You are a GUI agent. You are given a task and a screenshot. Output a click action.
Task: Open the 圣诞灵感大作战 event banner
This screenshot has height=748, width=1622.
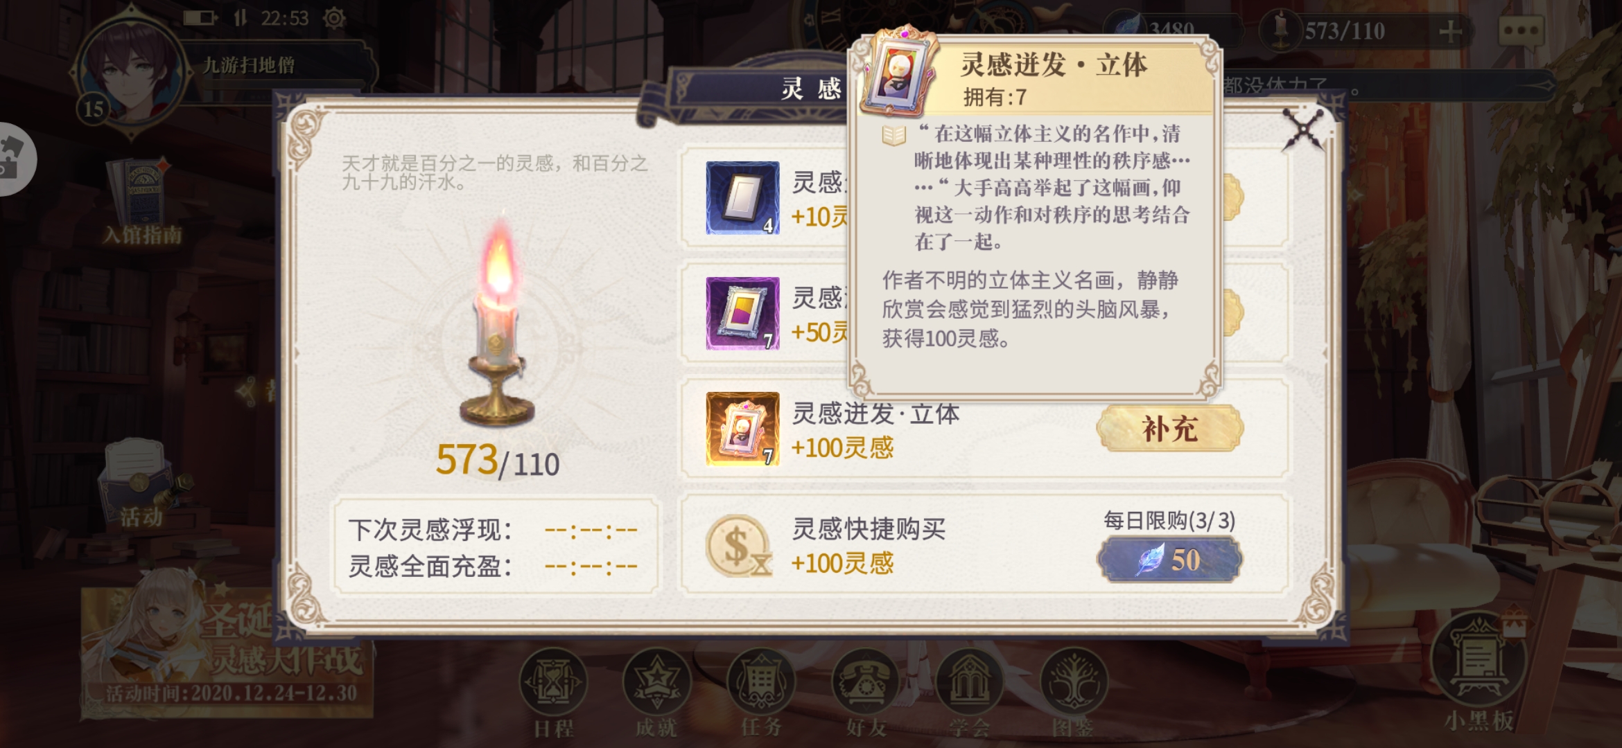[227, 651]
